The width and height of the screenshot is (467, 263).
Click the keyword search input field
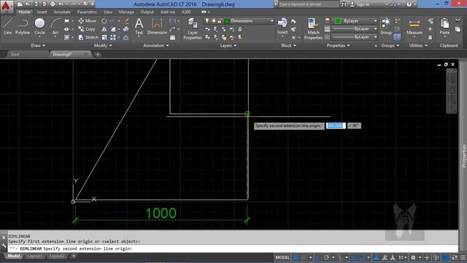309,4
